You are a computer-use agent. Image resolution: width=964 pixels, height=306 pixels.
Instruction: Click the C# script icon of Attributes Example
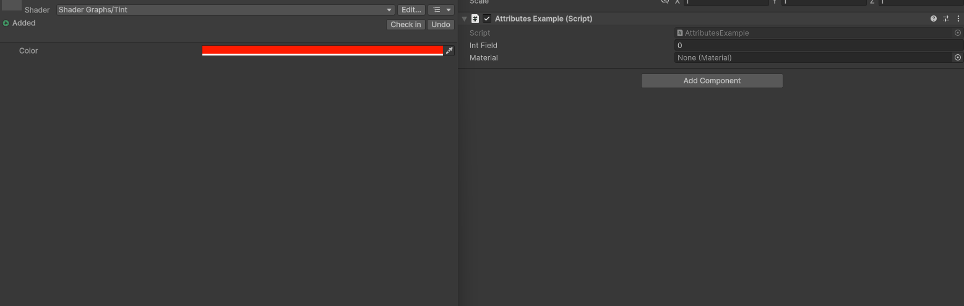(475, 19)
